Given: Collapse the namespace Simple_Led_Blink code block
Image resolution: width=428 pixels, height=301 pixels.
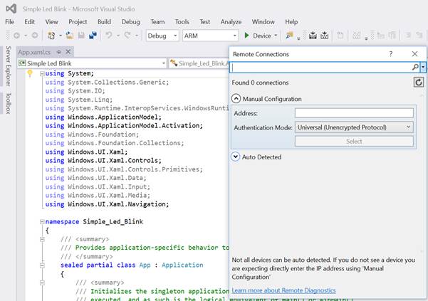Looking at the screenshot, I should click(41, 222).
